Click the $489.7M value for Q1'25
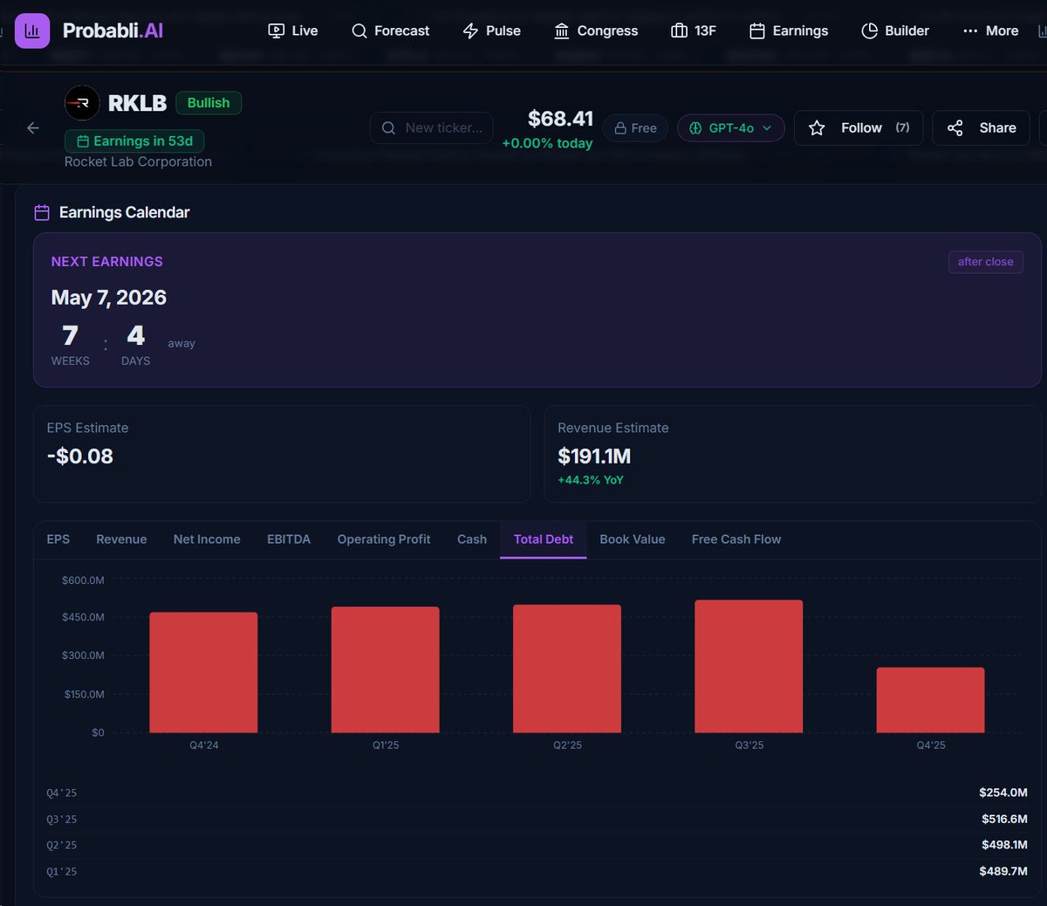1047x906 pixels. 1004,871
